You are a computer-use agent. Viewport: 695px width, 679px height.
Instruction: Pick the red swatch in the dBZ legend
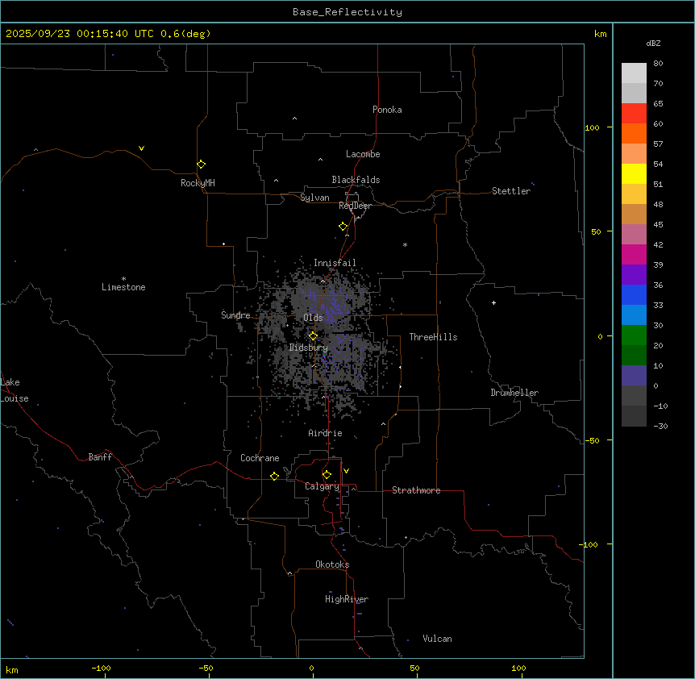634,113
